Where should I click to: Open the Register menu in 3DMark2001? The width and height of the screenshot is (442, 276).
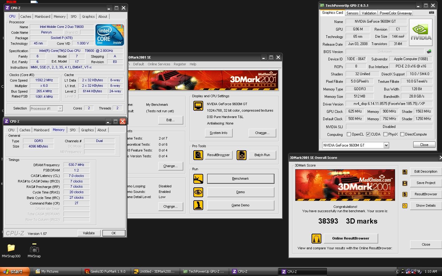(180, 64)
